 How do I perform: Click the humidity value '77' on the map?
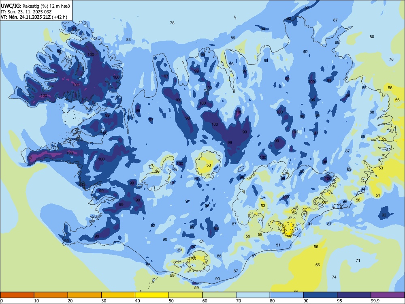click(260, 221)
